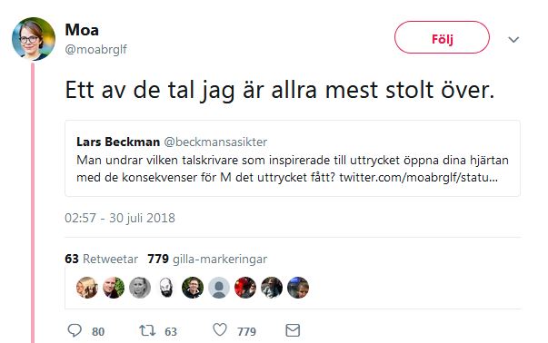The image size is (548, 343).
Task: Open the default grey silhouette avatar
Action: (219, 288)
